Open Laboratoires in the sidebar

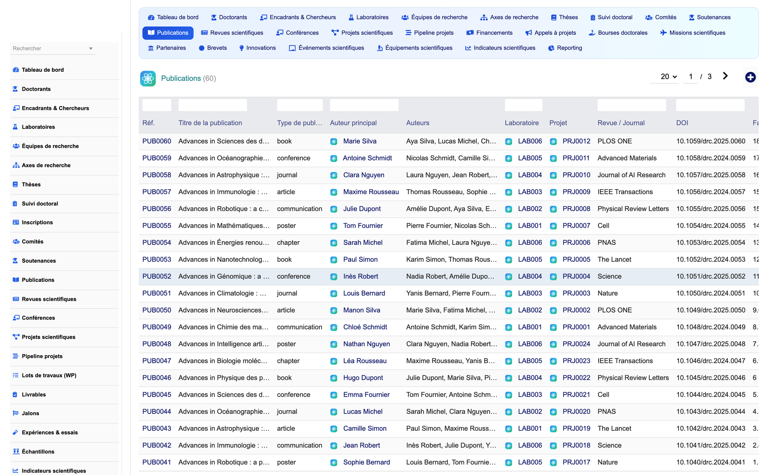tap(38, 127)
